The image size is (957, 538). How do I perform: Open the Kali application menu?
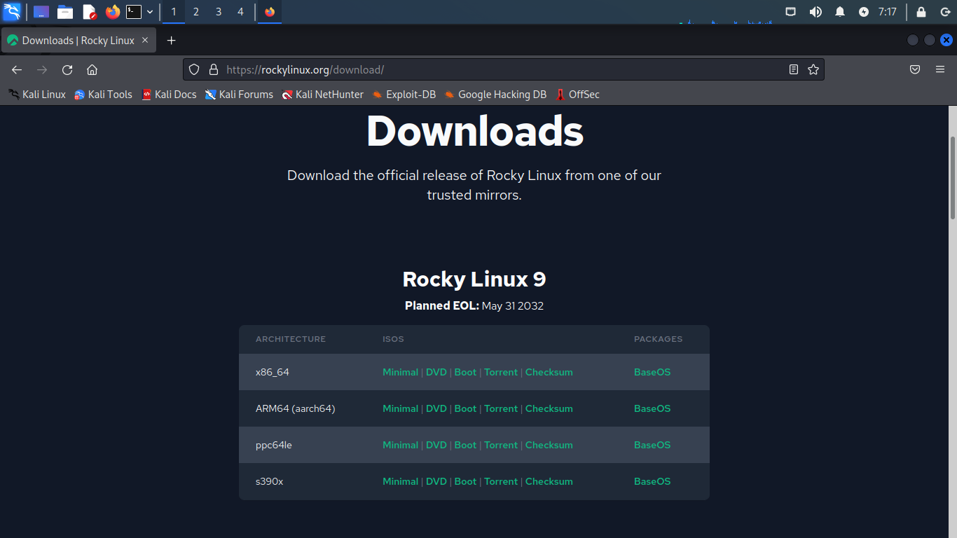coord(12,12)
